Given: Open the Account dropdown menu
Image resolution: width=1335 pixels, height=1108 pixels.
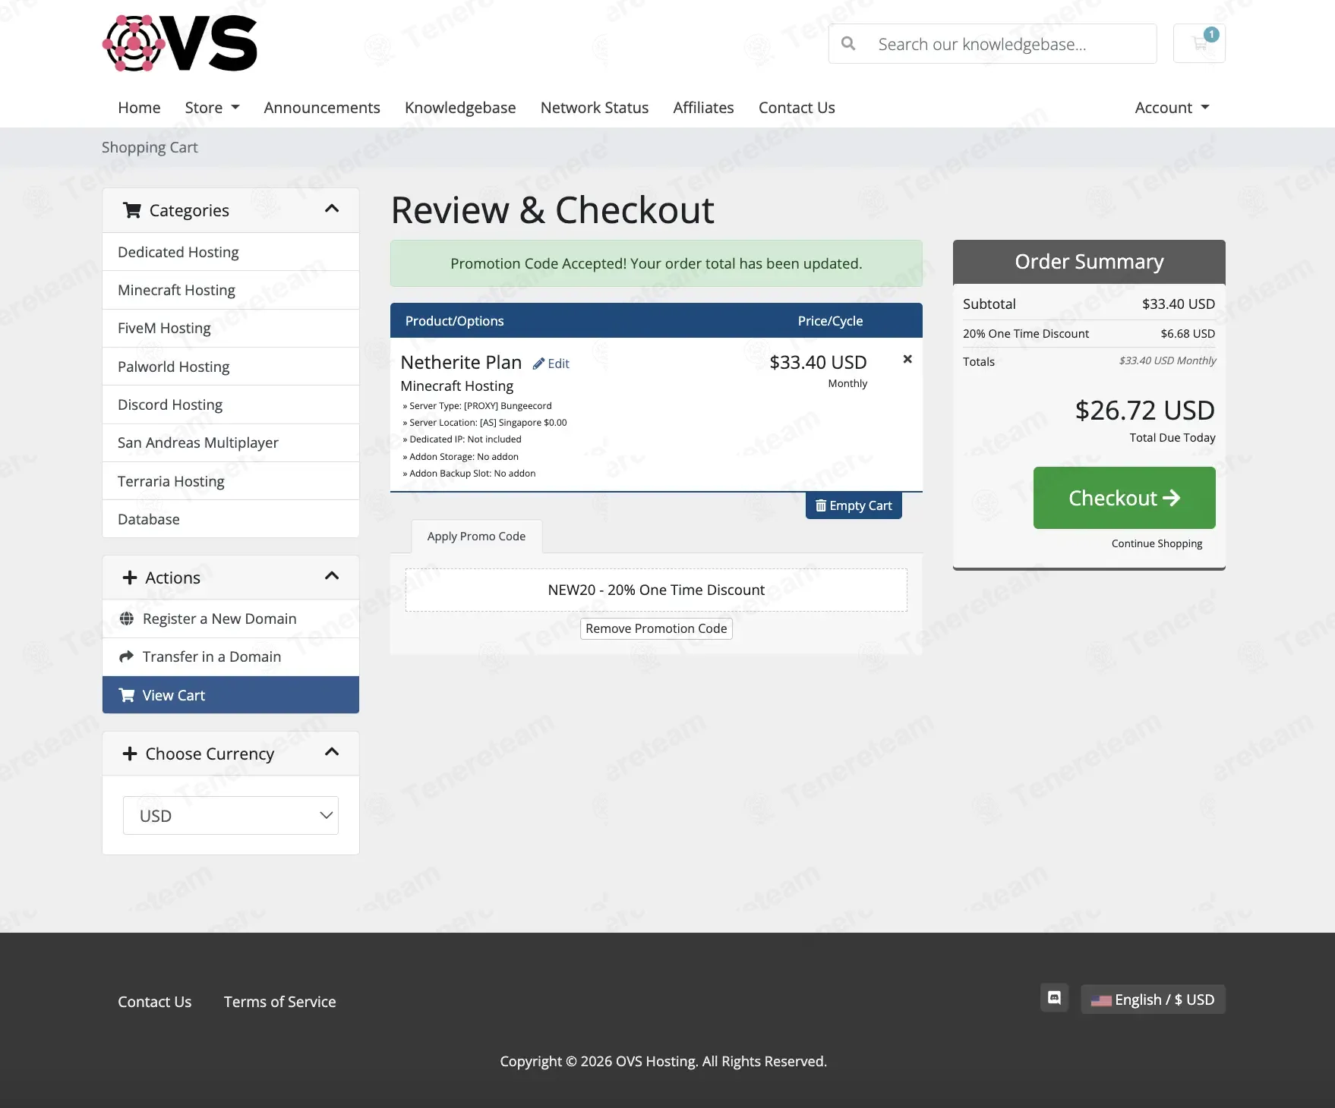Looking at the screenshot, I should 1172,108.
